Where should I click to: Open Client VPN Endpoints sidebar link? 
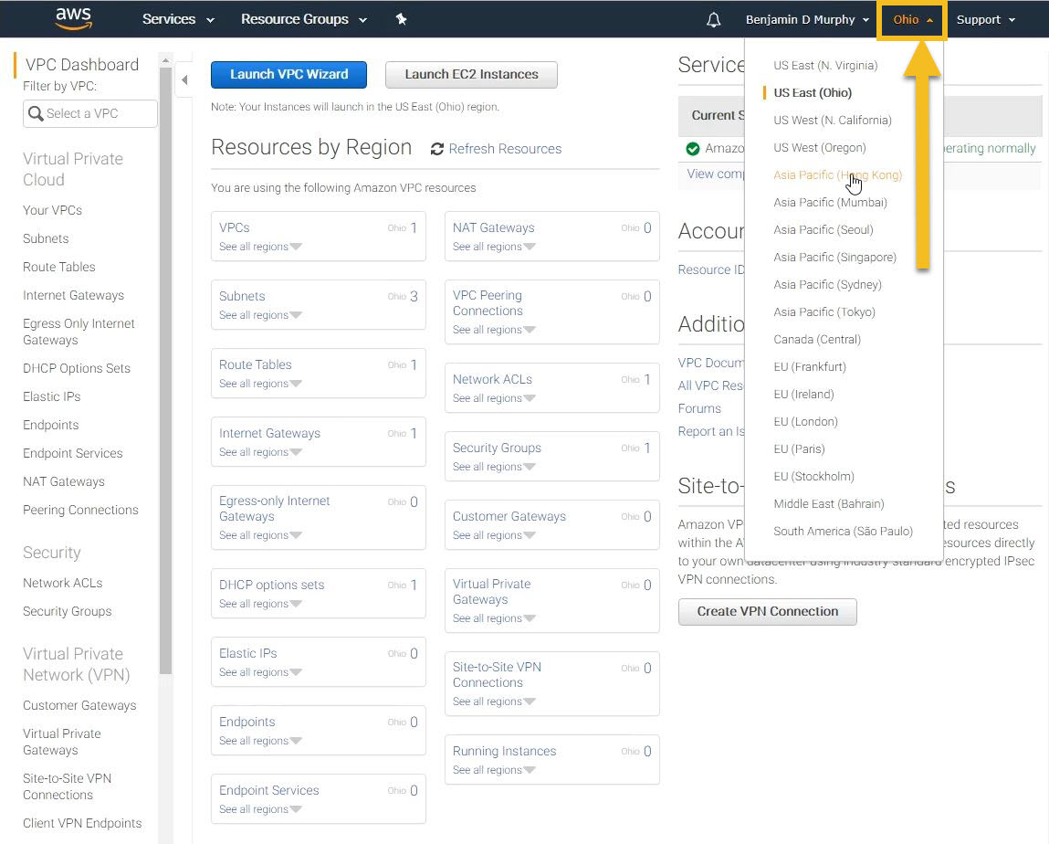[82, 824]
